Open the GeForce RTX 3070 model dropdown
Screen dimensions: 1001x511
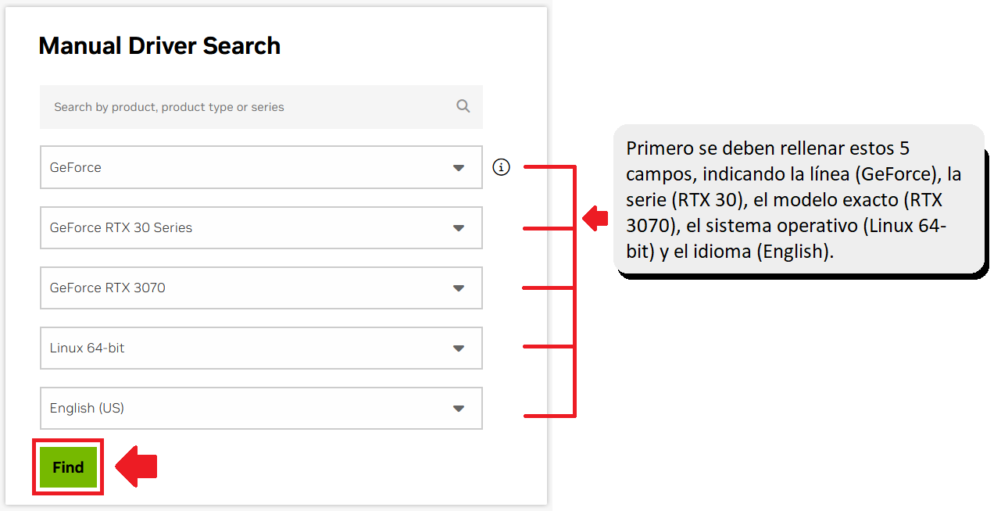[x=261, y=288]
